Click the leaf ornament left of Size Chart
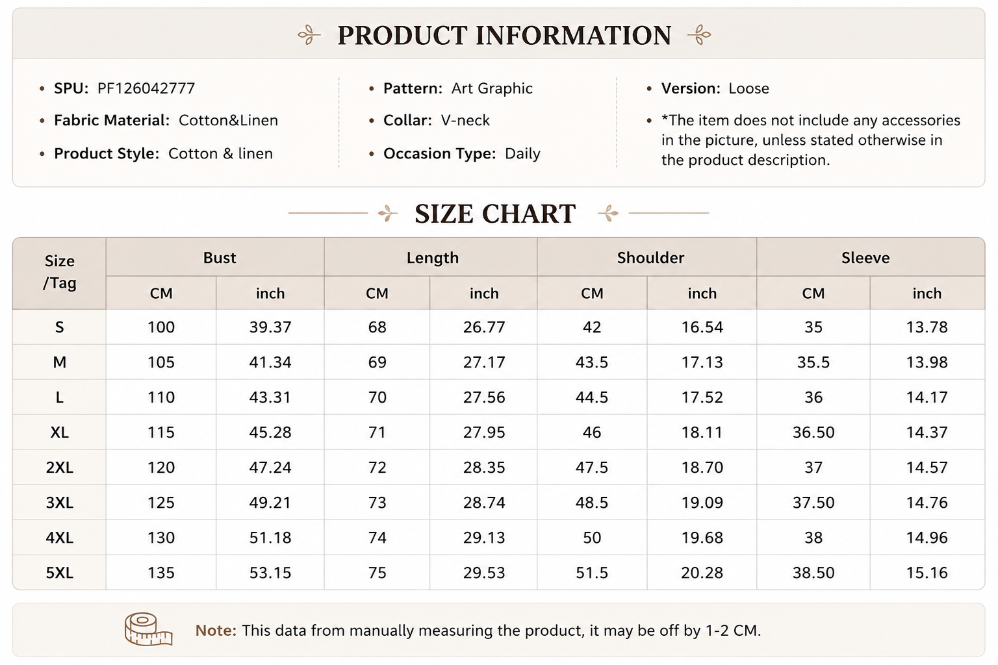 pos(388,213)
